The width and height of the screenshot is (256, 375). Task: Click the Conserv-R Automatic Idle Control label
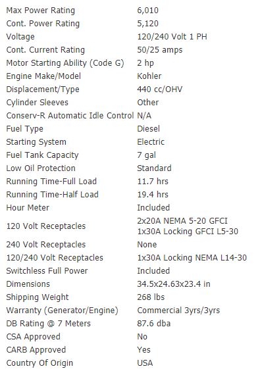70,116
